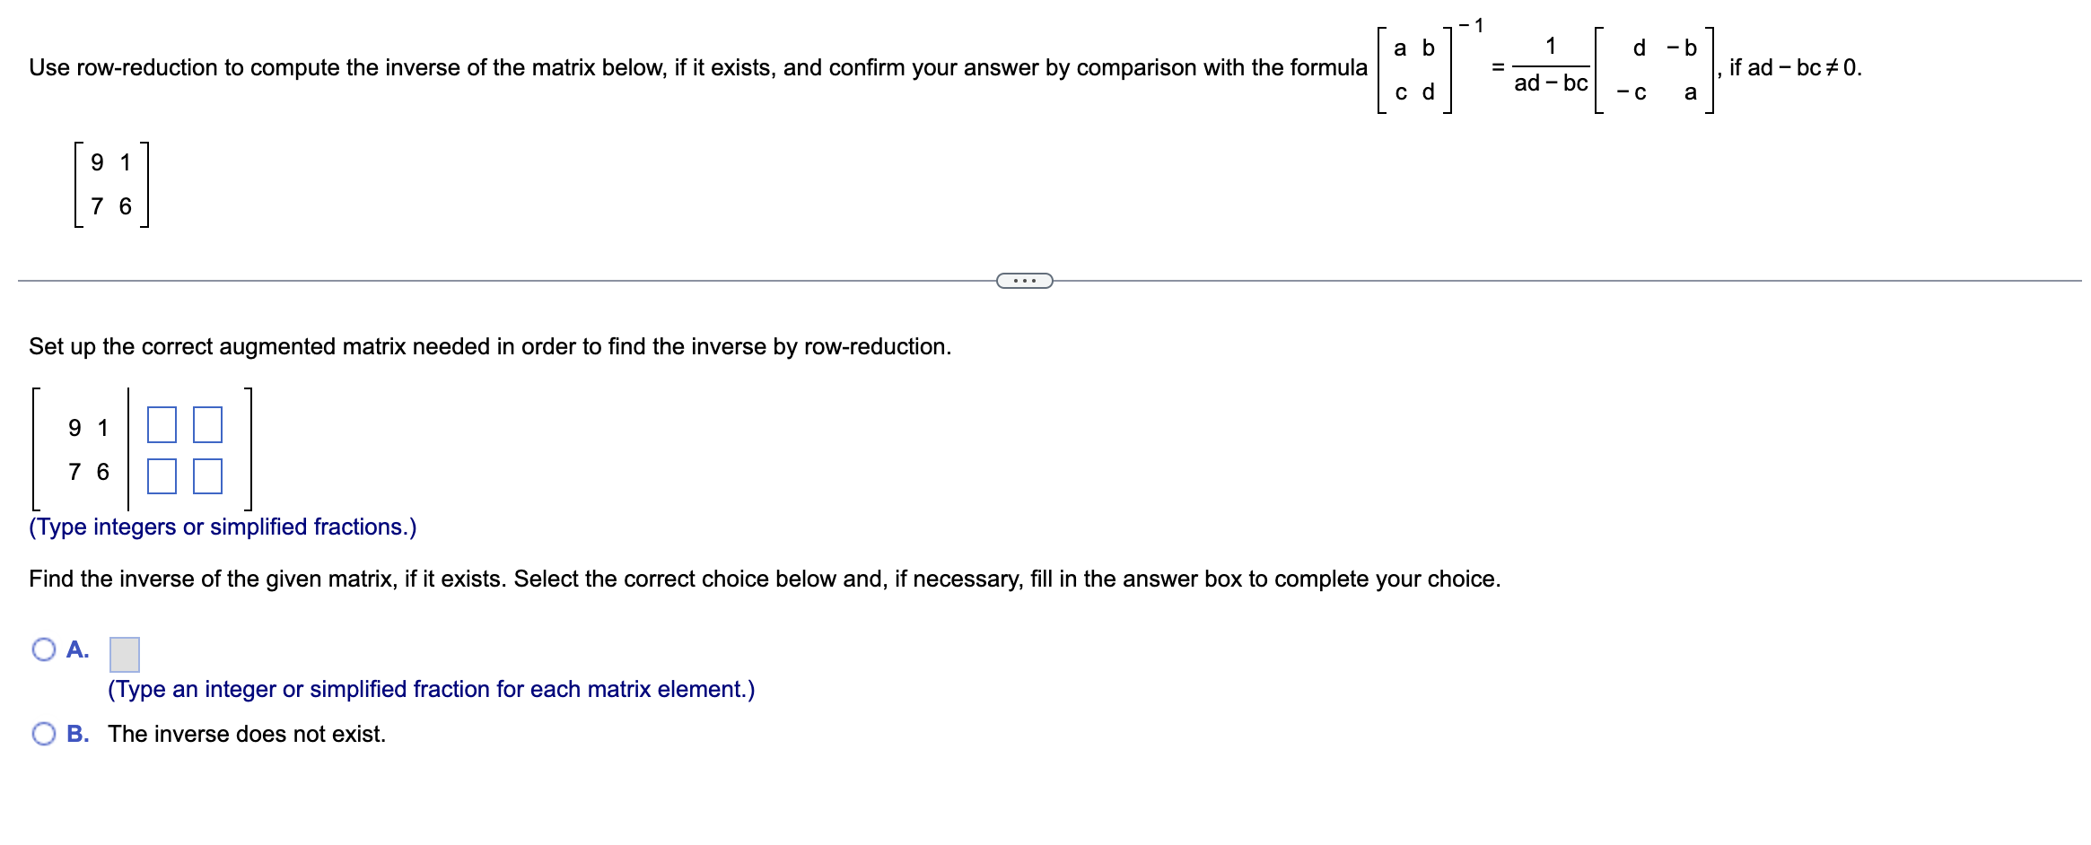Click the bold B choice label

(78, 734)
